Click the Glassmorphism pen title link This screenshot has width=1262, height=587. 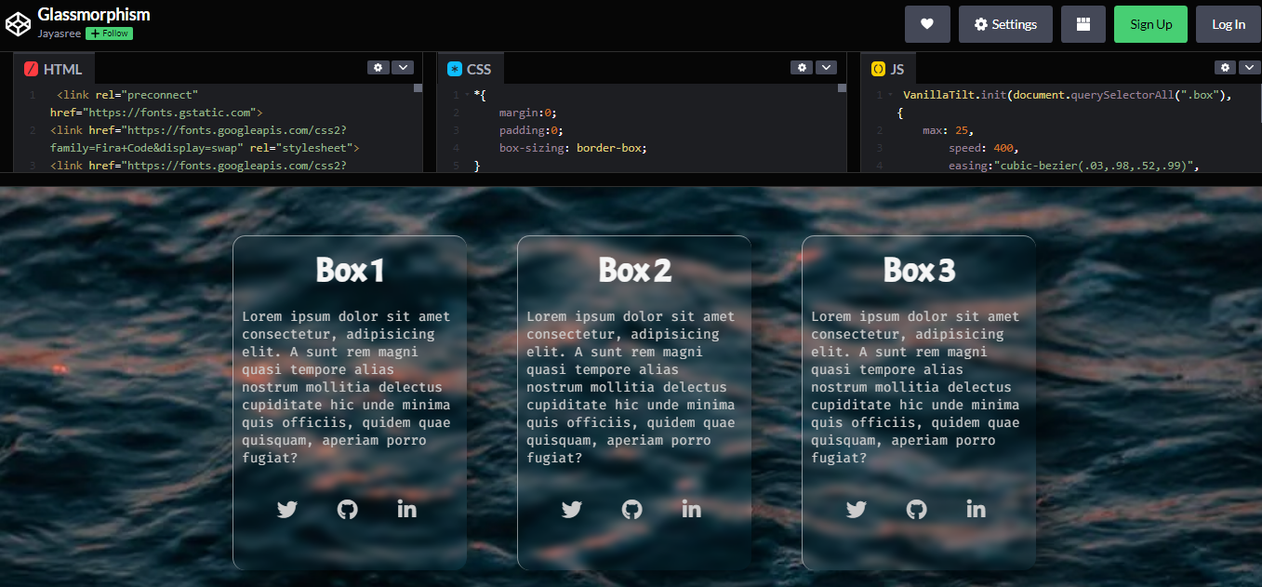pos(93,14)
